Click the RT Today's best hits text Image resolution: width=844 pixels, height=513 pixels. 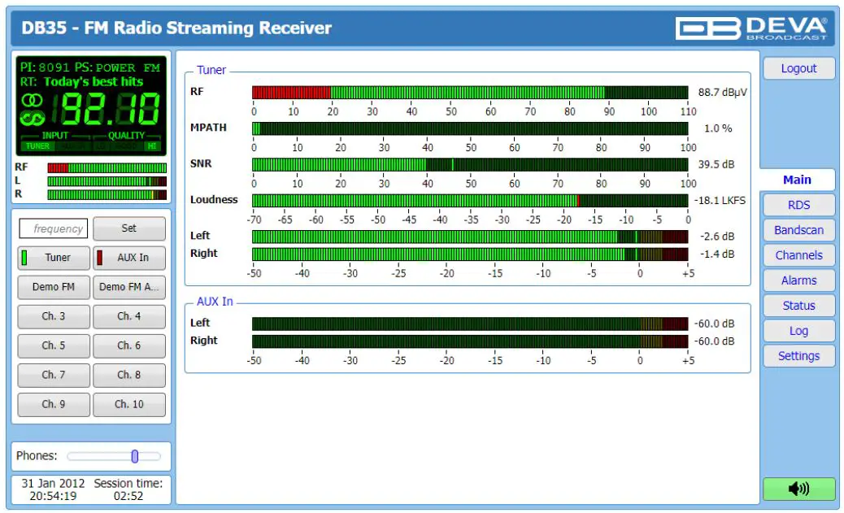[x=82, y=82]
